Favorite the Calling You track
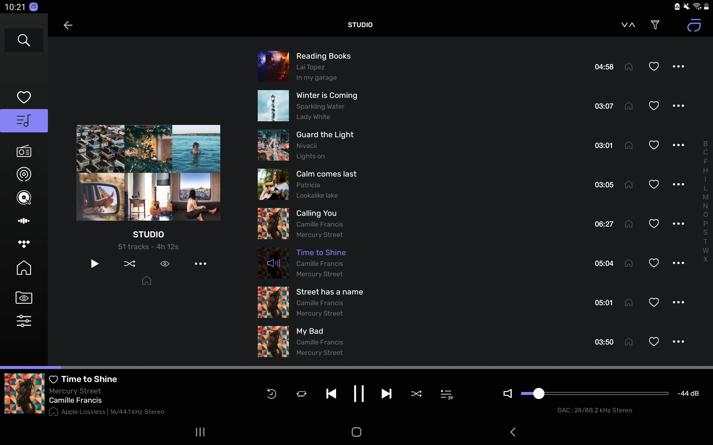The image size is (713, 445). [x=654, y=224]
